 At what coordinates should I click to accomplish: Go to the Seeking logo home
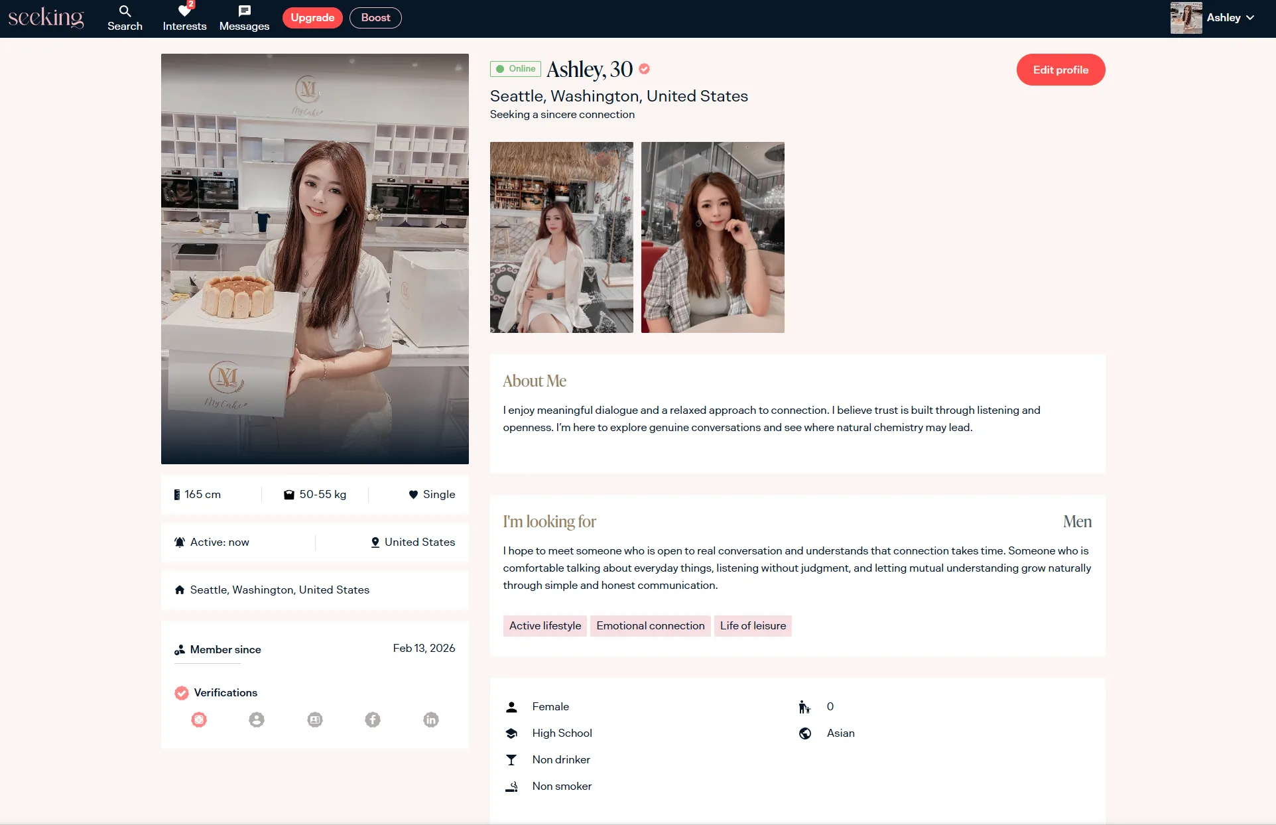[46, 18]
